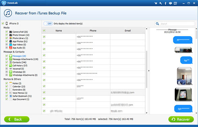Uncheck the iPhone 5 device checkbox
The width and height of the screenshot is (198, 127).
pyautogui.click(x=3, y=23)
